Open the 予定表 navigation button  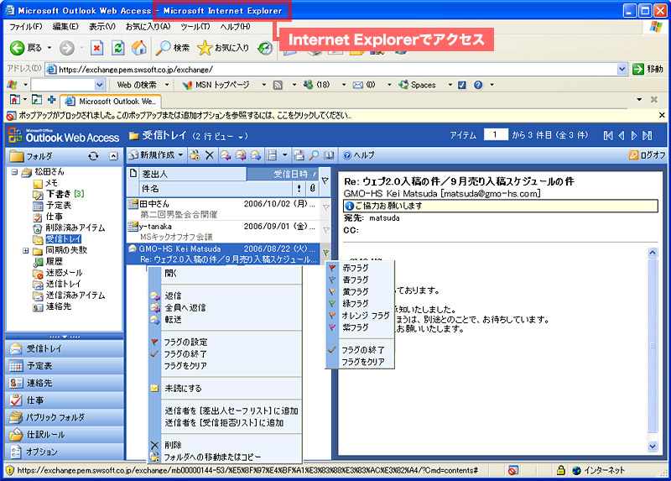65,366
